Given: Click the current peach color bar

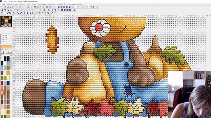Looking at the screenshot, I should point(6,47).
